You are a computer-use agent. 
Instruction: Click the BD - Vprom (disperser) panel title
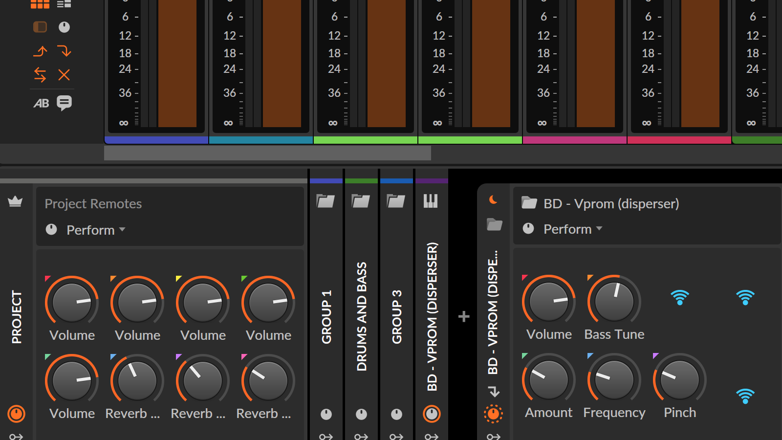612,203
